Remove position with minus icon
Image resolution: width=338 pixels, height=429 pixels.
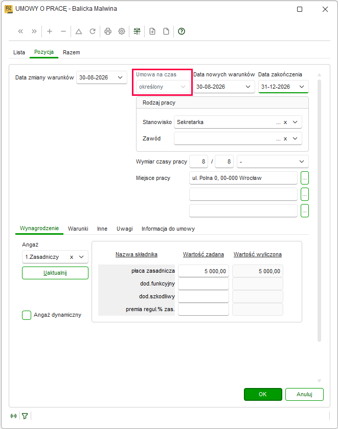(x=63, y=31)
